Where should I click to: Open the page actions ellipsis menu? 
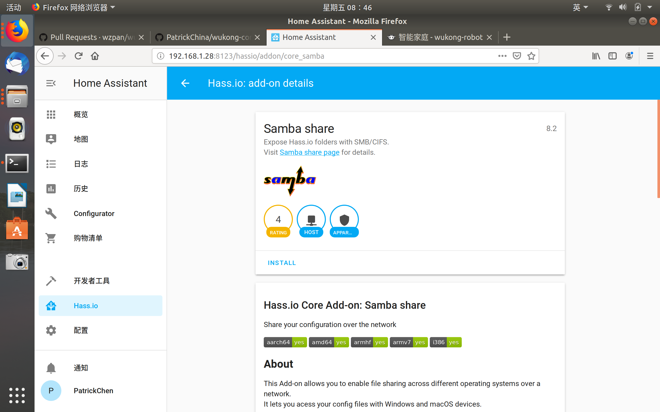pos(502,56)
